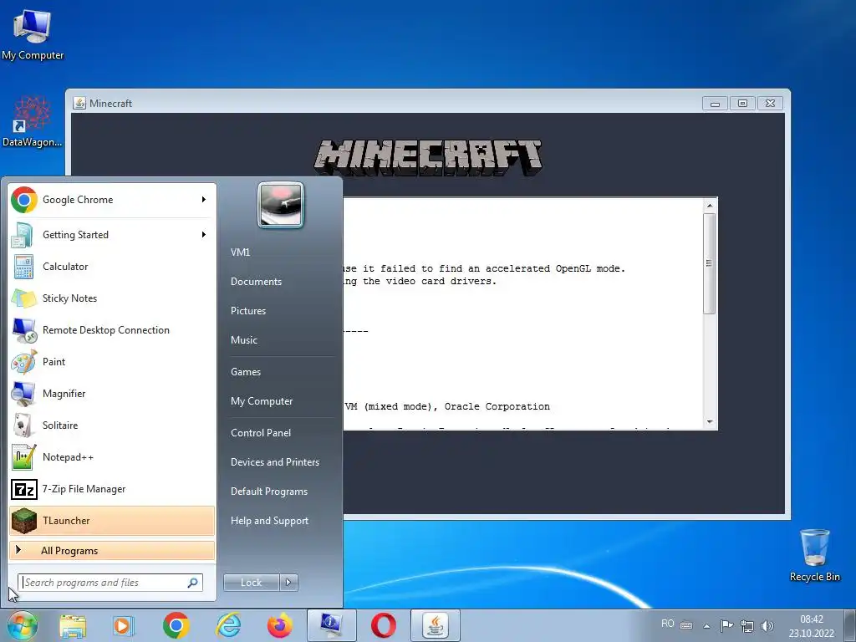Image resolution: width=856 pixels, height=642 pixels.
Task: Maximize the Minecraft window
Action: (x=742, y=103)
